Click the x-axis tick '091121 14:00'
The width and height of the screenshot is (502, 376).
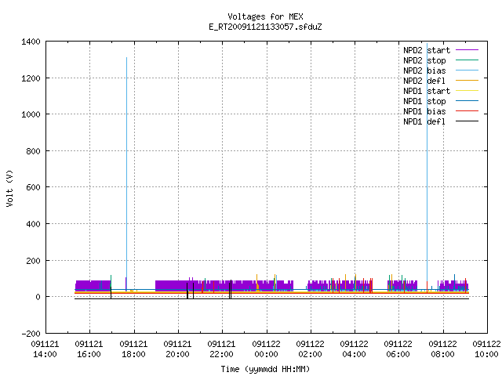tap(45, 349)
